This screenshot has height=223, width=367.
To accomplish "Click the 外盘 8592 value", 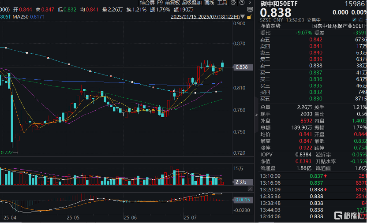I will point(306,121).
